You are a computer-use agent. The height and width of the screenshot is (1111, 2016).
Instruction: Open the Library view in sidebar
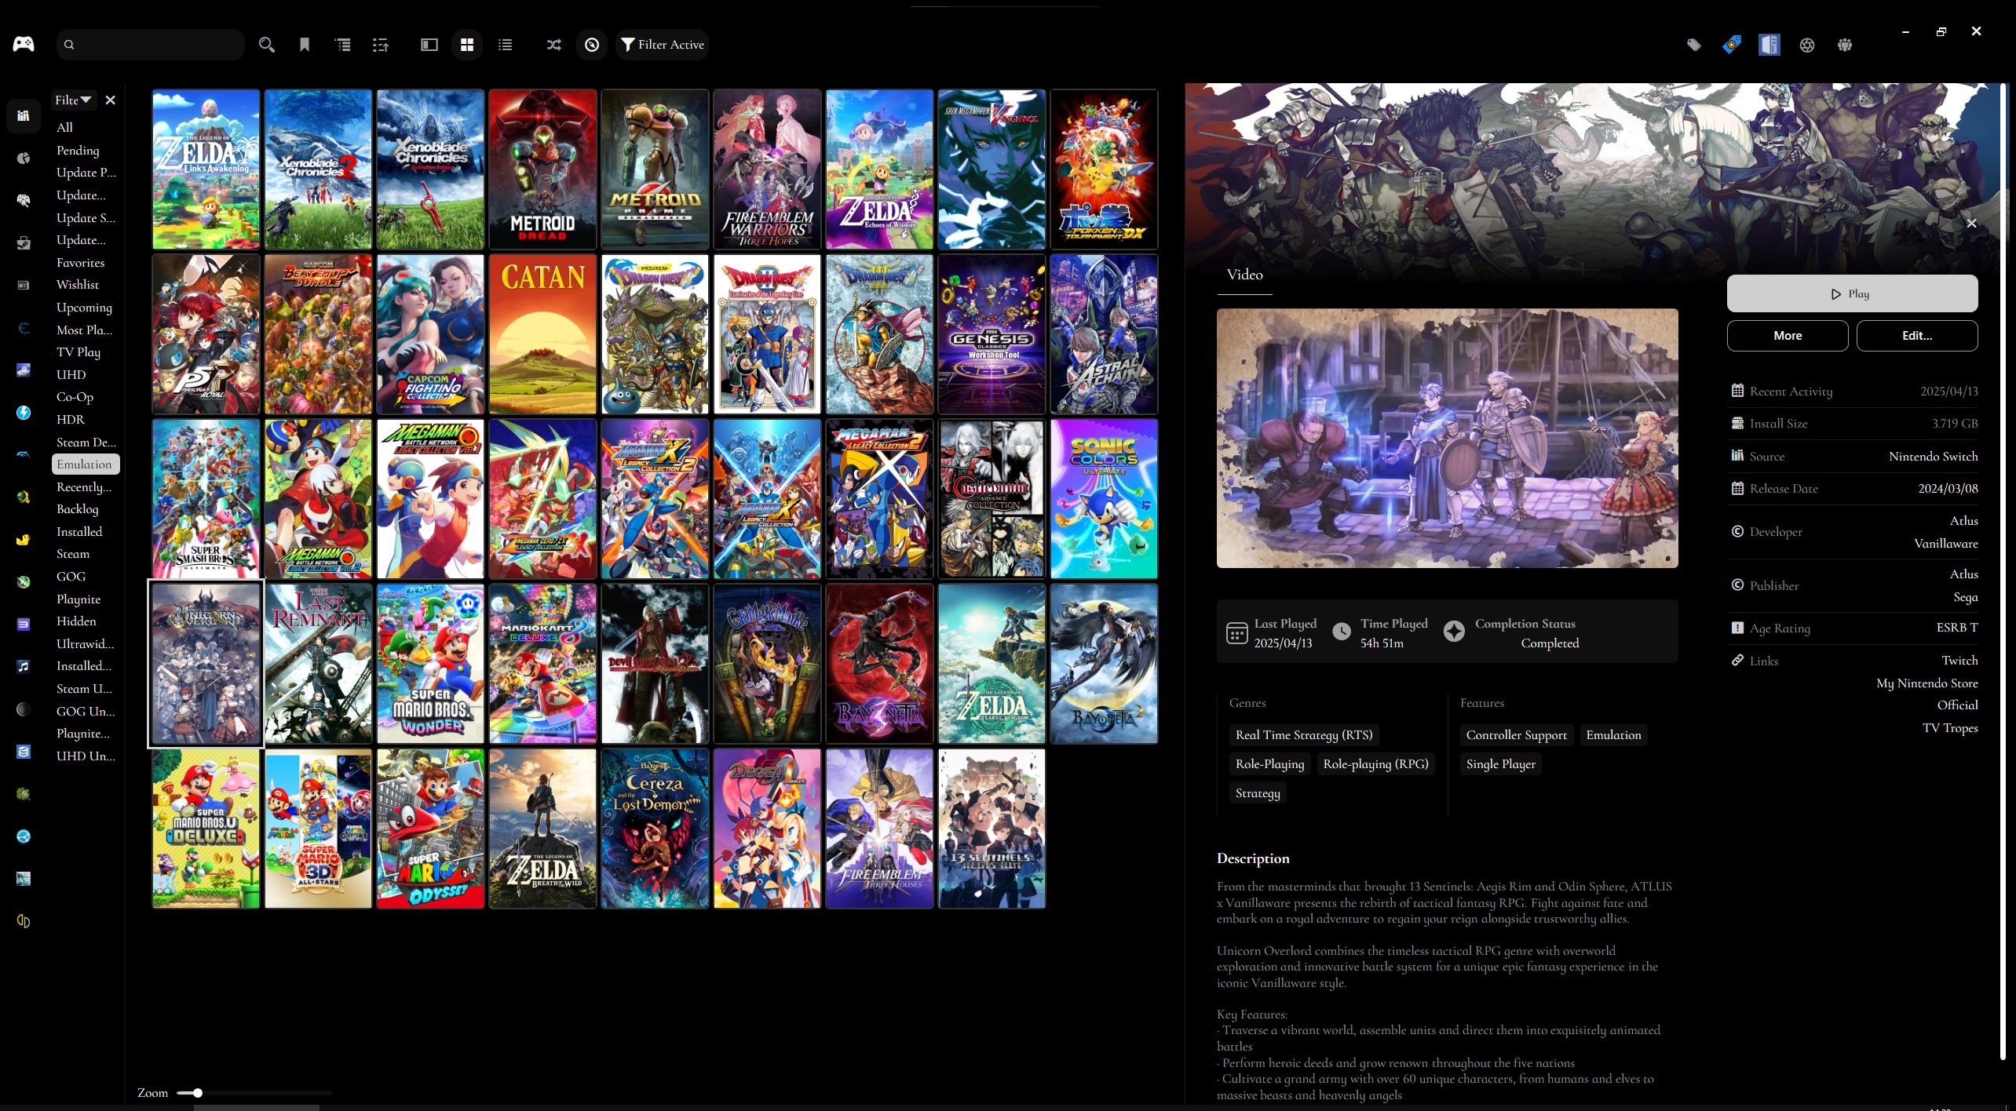pyautogui.click(x=24, y=116)
